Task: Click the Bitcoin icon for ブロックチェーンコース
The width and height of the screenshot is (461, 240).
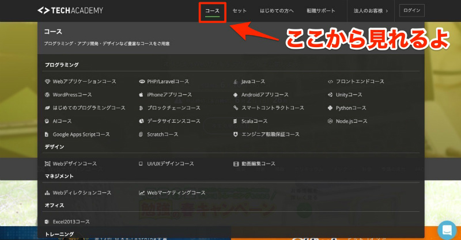Action: 141,108
